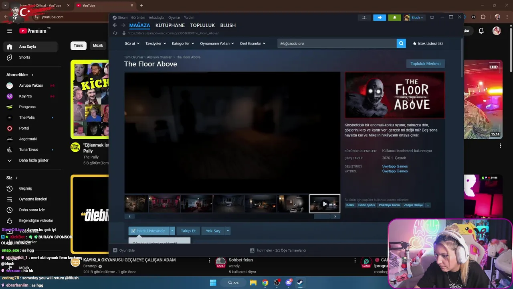Image resolution: width=513 pixels, height=289 pixels.
Task: Click Mağazada ara search field
Action: point(337,43)
